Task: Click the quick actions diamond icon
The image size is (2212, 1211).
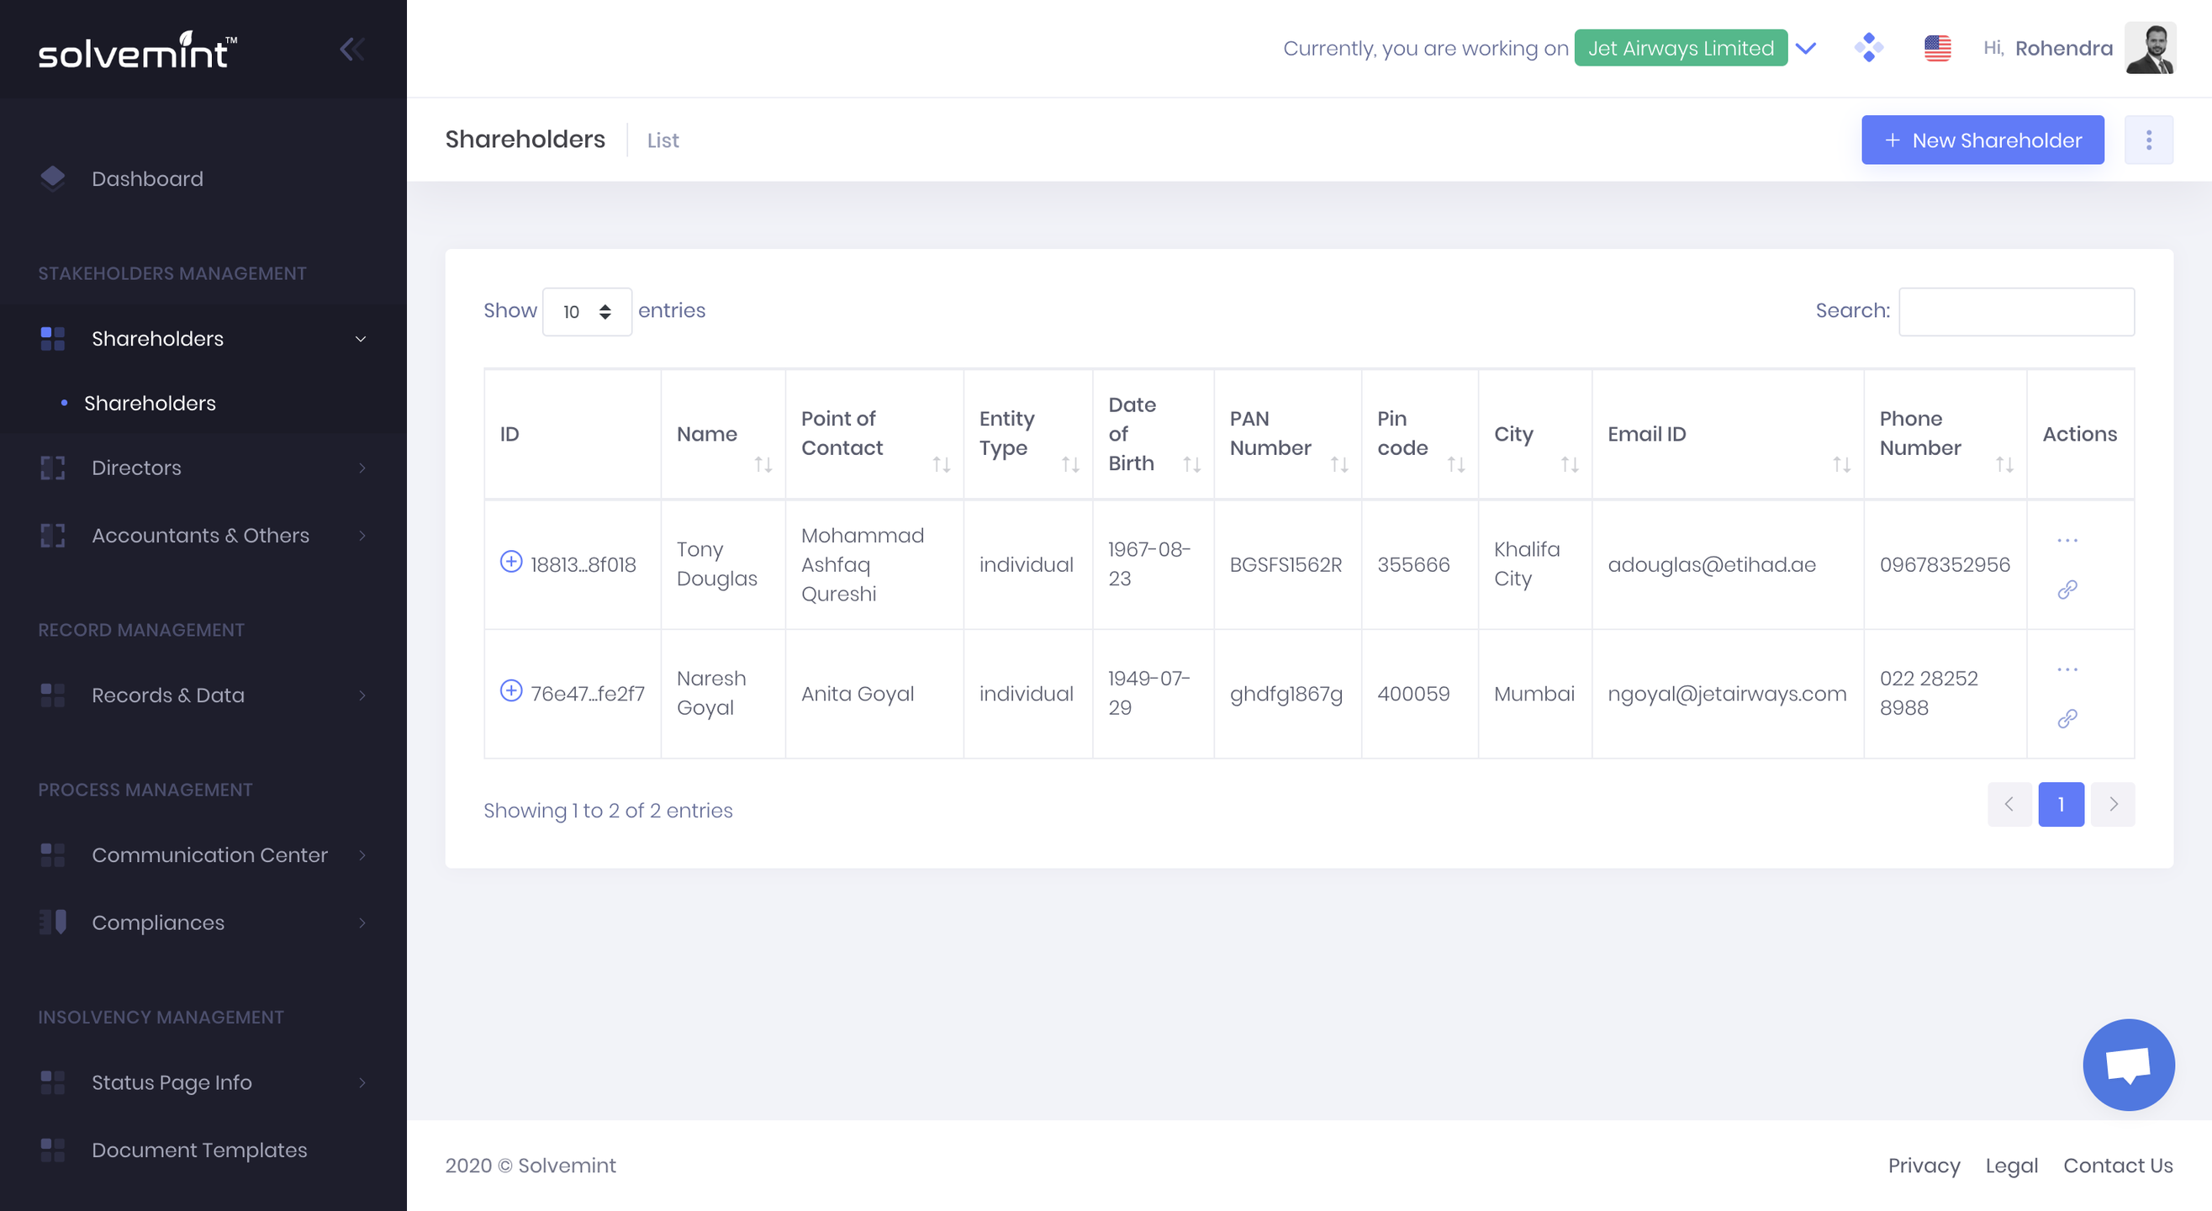Action: (1868, 47)
